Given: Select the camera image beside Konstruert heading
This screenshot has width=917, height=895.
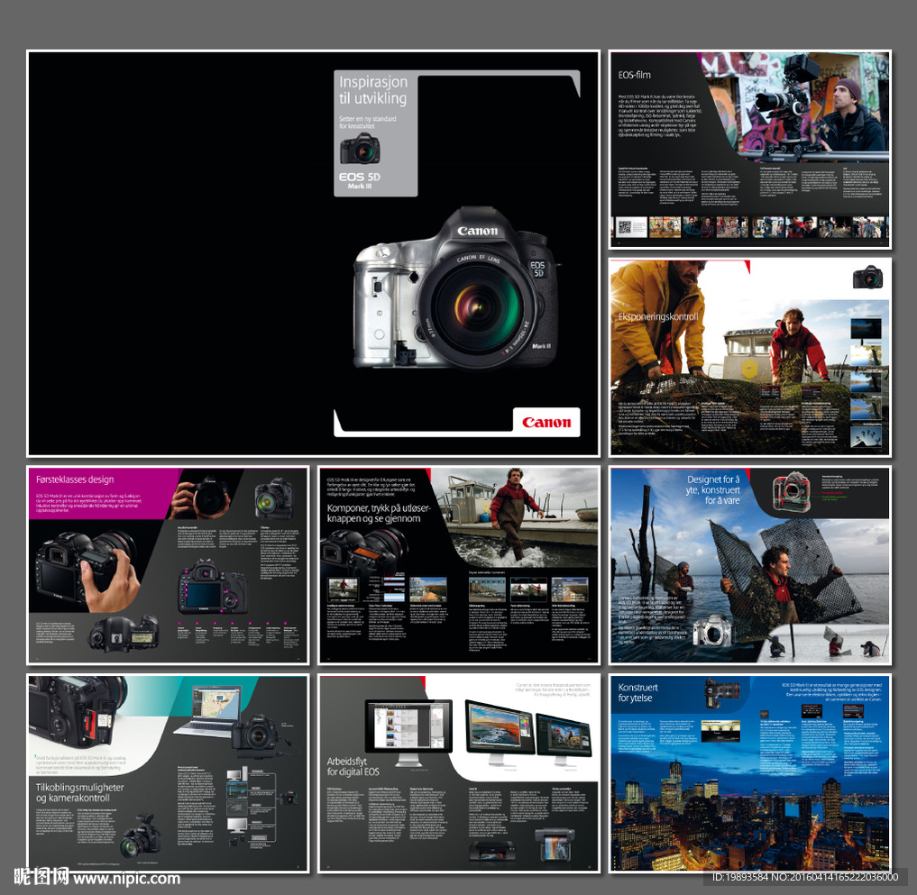Looking at the screenshot, I should (722, 693).
